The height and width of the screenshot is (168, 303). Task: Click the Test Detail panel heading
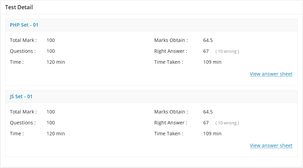(x=19, y=7)
